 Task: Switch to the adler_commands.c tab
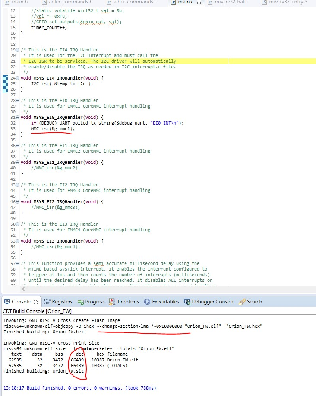pos(135,3)
